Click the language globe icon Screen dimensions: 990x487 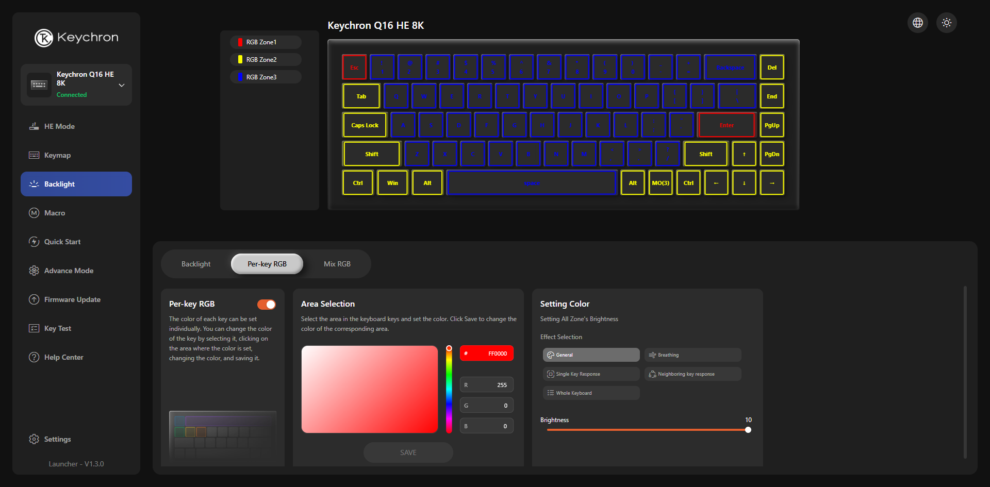pyautogui.click(x=917, y=23)
